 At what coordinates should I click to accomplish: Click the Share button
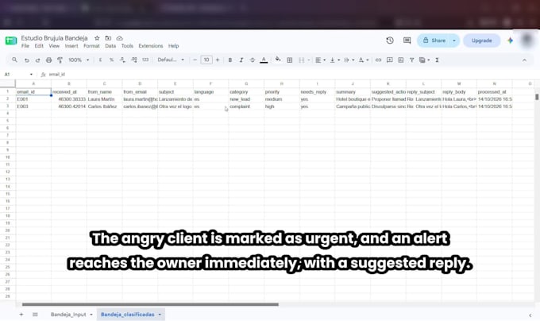(434, 41)
